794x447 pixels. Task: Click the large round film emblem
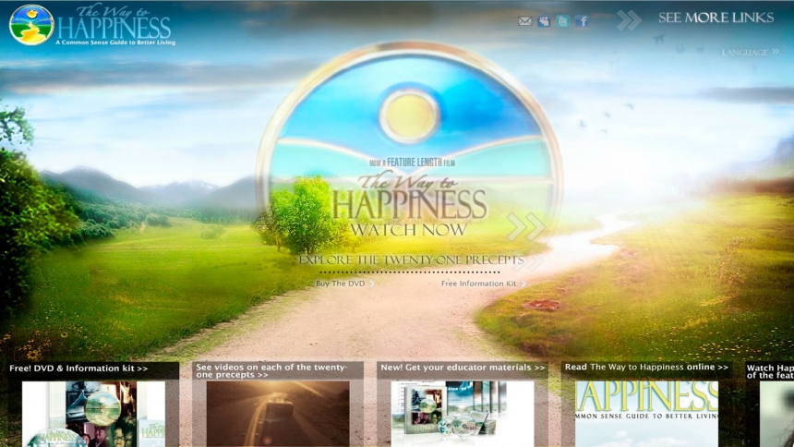pos(408,120)
